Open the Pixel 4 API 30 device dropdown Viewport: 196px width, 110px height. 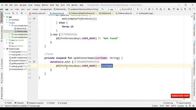(x=126, y=9)
